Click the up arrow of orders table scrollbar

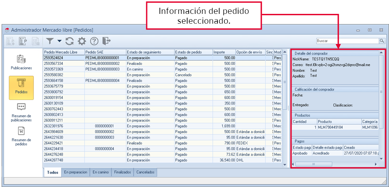[x=285, y=52]
